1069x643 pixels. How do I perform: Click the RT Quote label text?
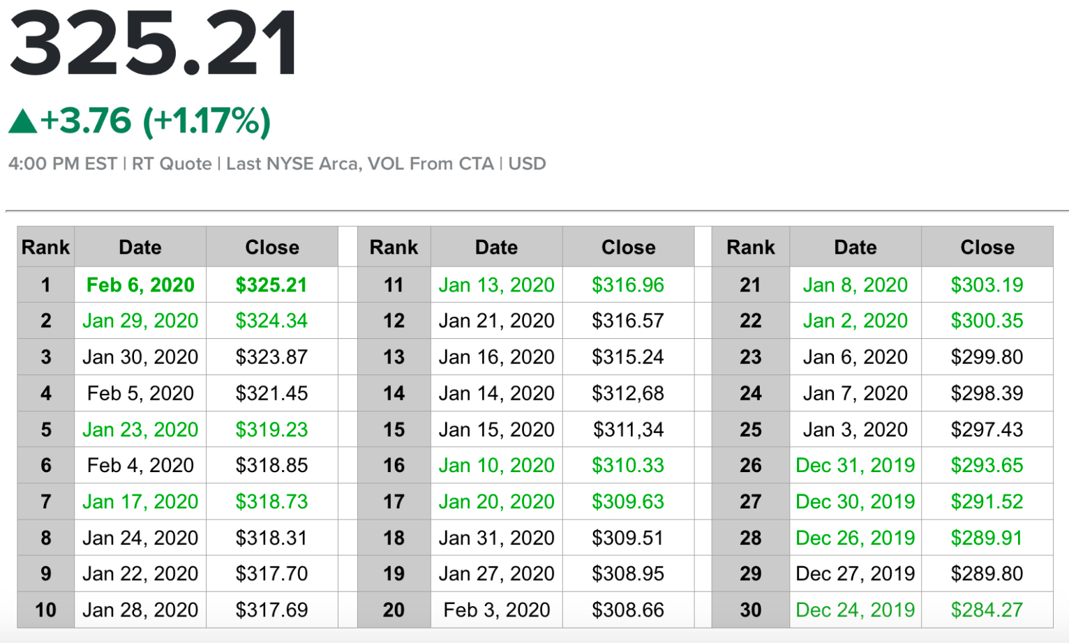172,164
